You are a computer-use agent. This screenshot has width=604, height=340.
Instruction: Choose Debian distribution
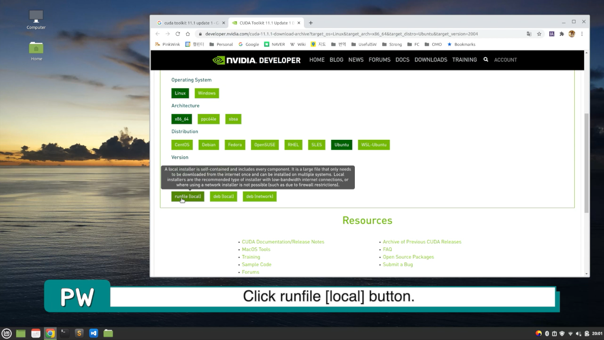pyautogui.click(x=209, y=144)
